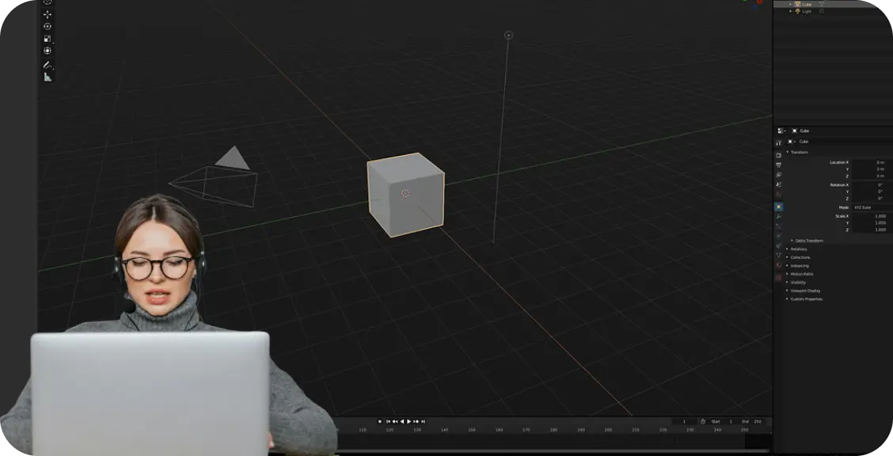Select the Move tool in the toolbar
The image size is (893, 456).
[x=47, y=14]
